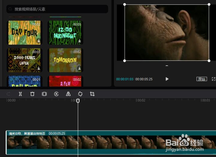Select the TOMORROW thumbnail
Image resolution: width=216 pixels, height=157 pixels.
click(65, 60)
